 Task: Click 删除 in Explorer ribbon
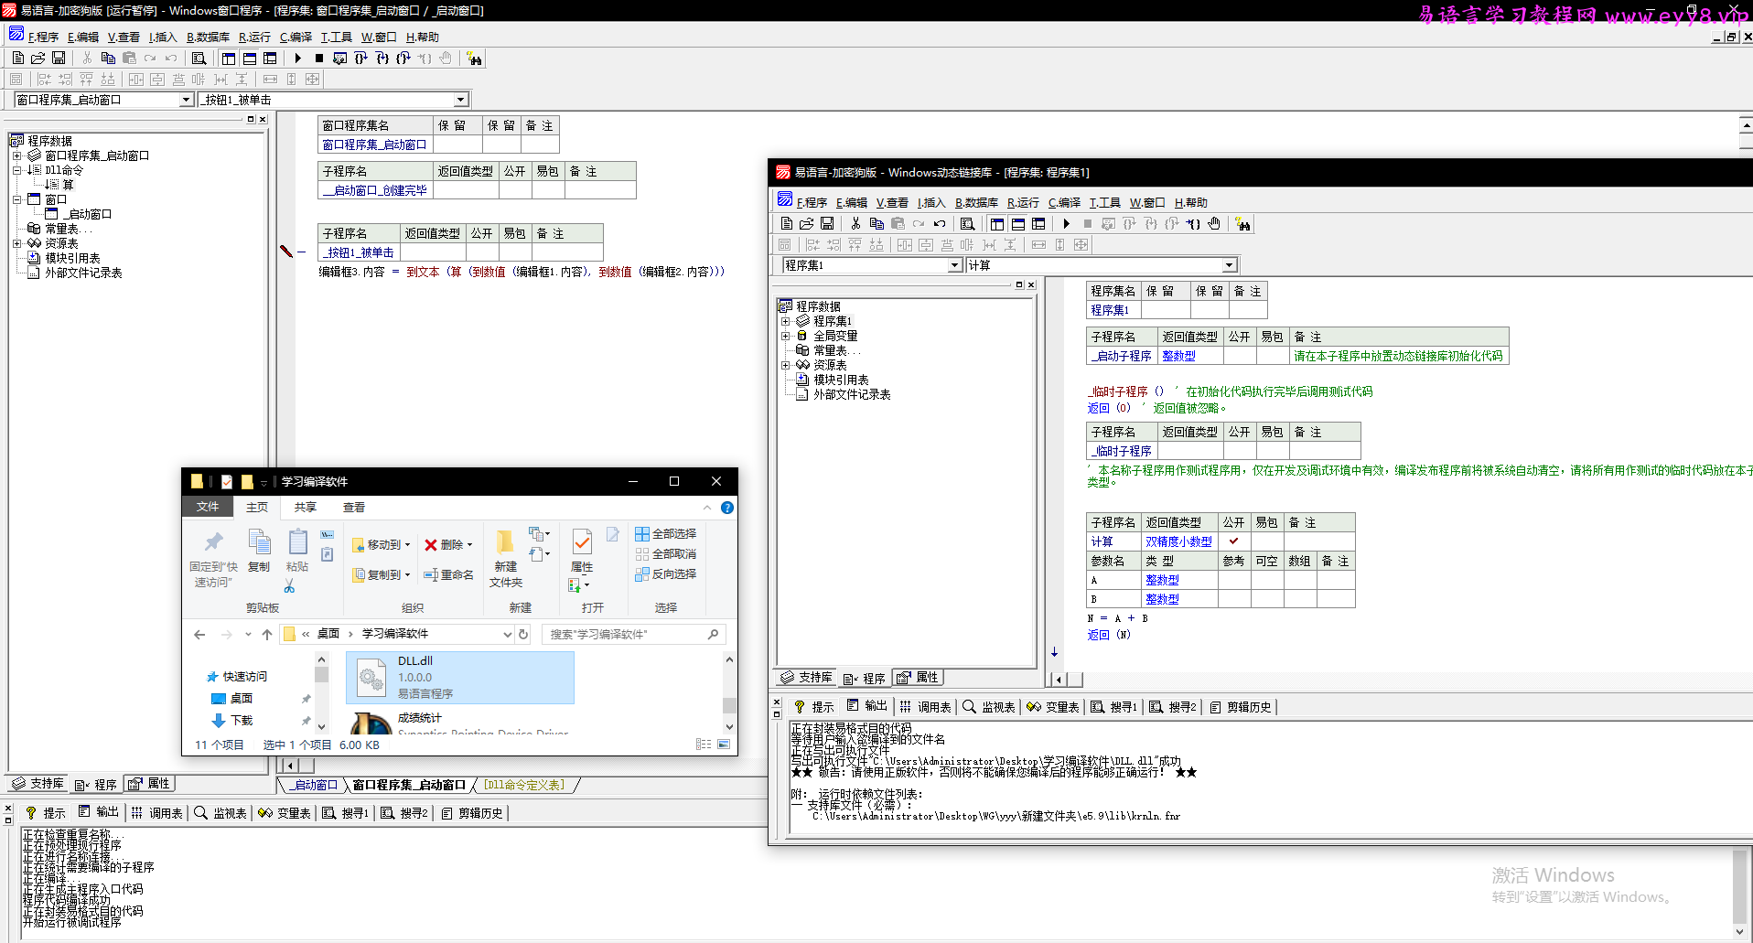click(448, 545)
